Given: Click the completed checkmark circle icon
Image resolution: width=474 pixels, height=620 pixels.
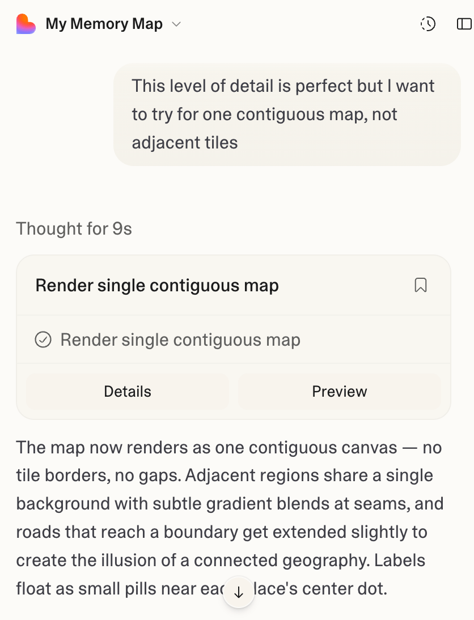Looking at the screenshot, I should [x=43, y=339].
